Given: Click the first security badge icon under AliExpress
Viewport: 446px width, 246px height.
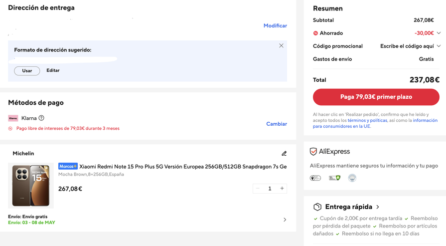Looking at the screenshot, I should [x=315, y=178].
